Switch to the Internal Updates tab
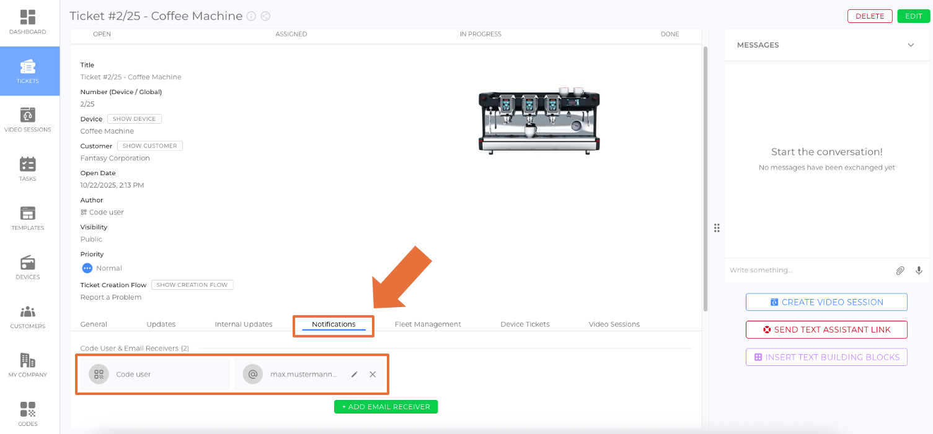 tap(244, 324)
